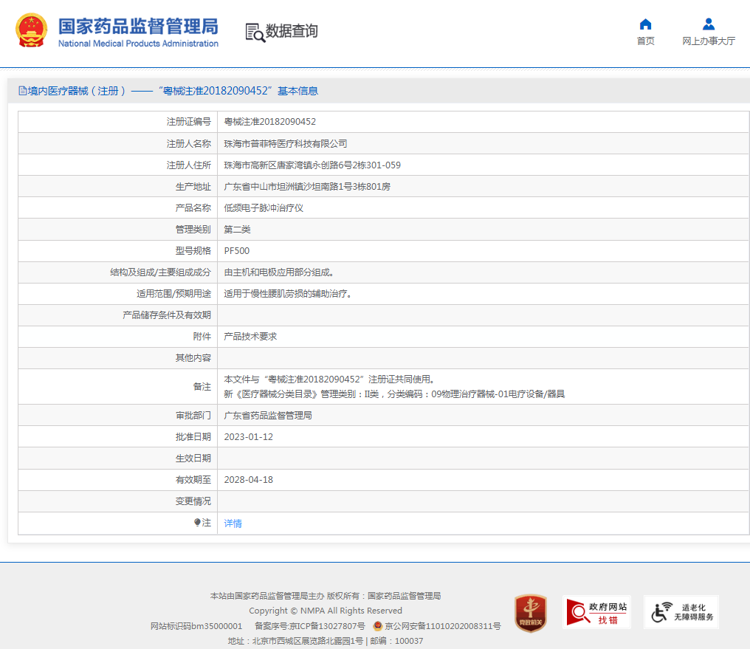Click the 国家药品监督管理局 site title

click(138, 27)
